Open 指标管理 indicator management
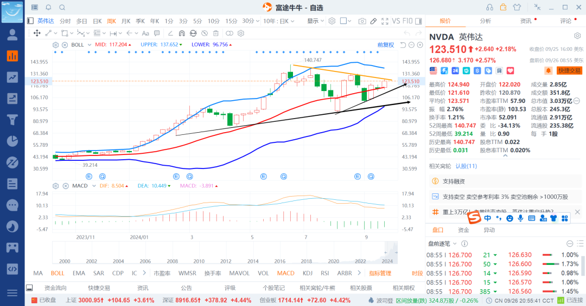 (380, 273)
